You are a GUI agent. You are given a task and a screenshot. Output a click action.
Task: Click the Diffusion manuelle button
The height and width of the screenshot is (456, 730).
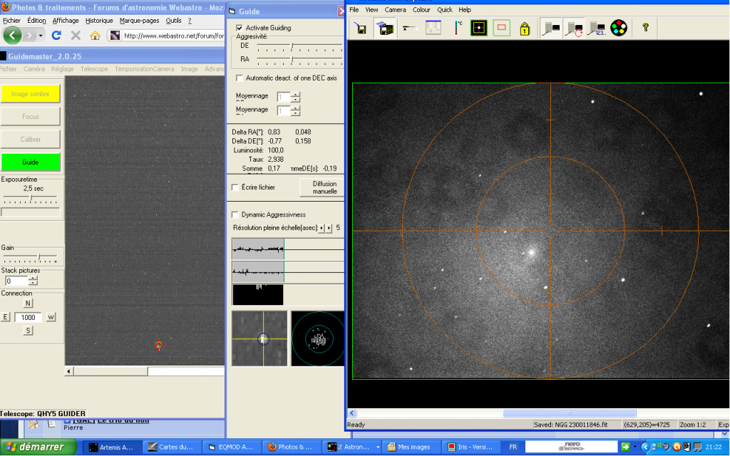324,187
